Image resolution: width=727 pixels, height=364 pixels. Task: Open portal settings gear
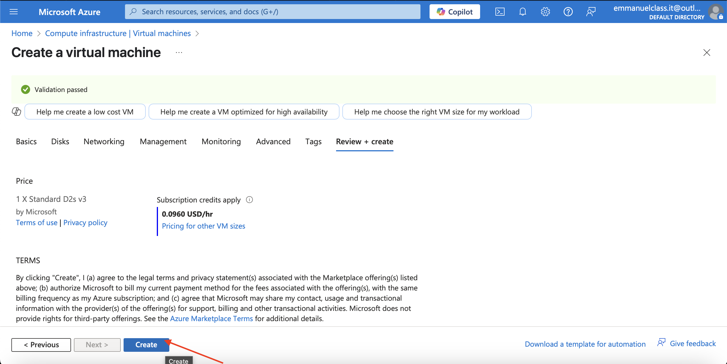tap(545, 12)
